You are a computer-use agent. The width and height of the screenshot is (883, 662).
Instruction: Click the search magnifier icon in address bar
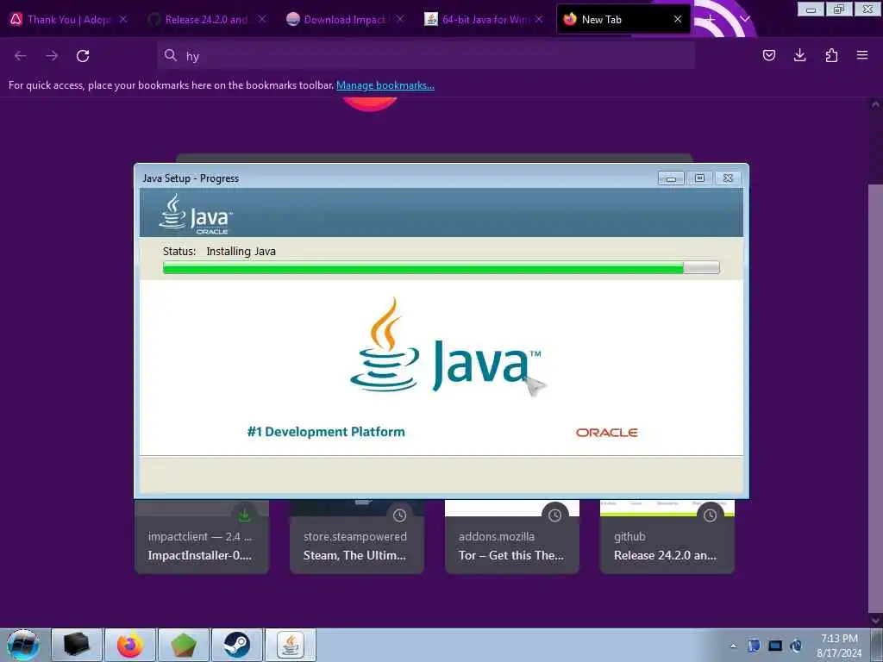[x=170, y=55]
